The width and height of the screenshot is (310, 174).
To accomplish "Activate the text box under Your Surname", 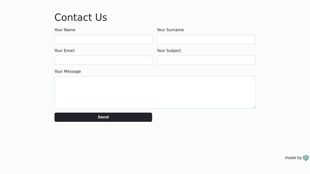I will point(206,39).
